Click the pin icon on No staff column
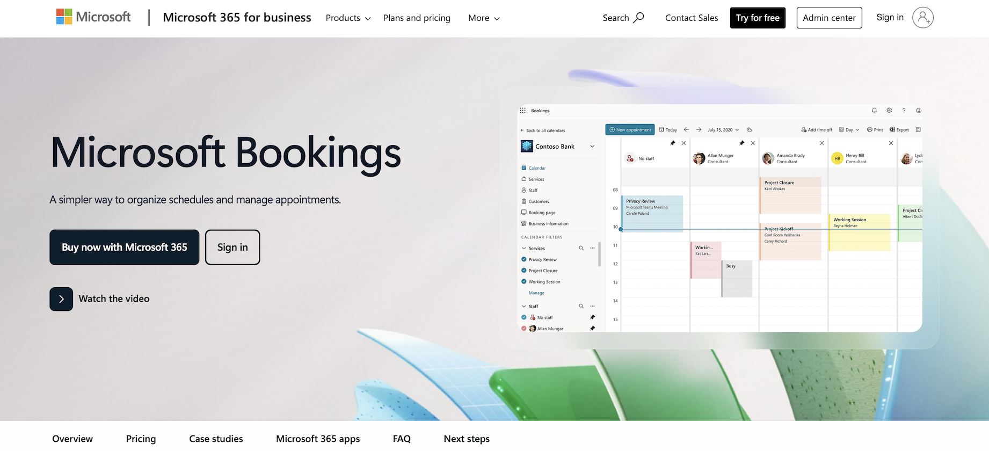The width and height of the screenshot is (989, 451). tap(673, 143)
